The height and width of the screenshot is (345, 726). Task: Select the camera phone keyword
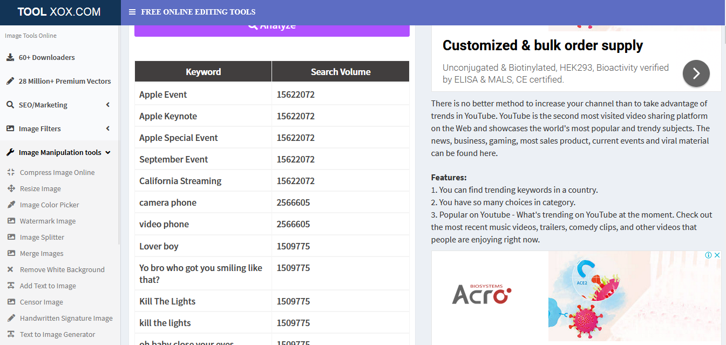point(168,202)
